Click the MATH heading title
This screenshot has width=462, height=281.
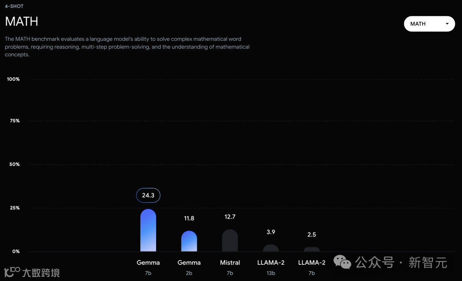(21, 21)
